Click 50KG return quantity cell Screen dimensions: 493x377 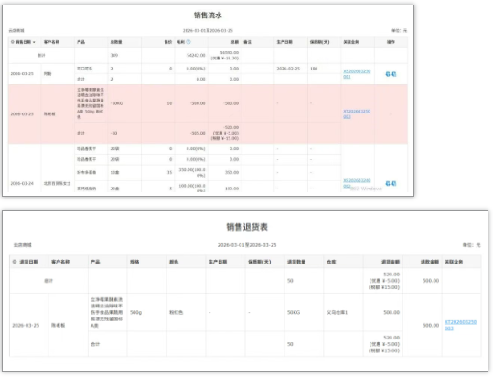pos(294,312)
